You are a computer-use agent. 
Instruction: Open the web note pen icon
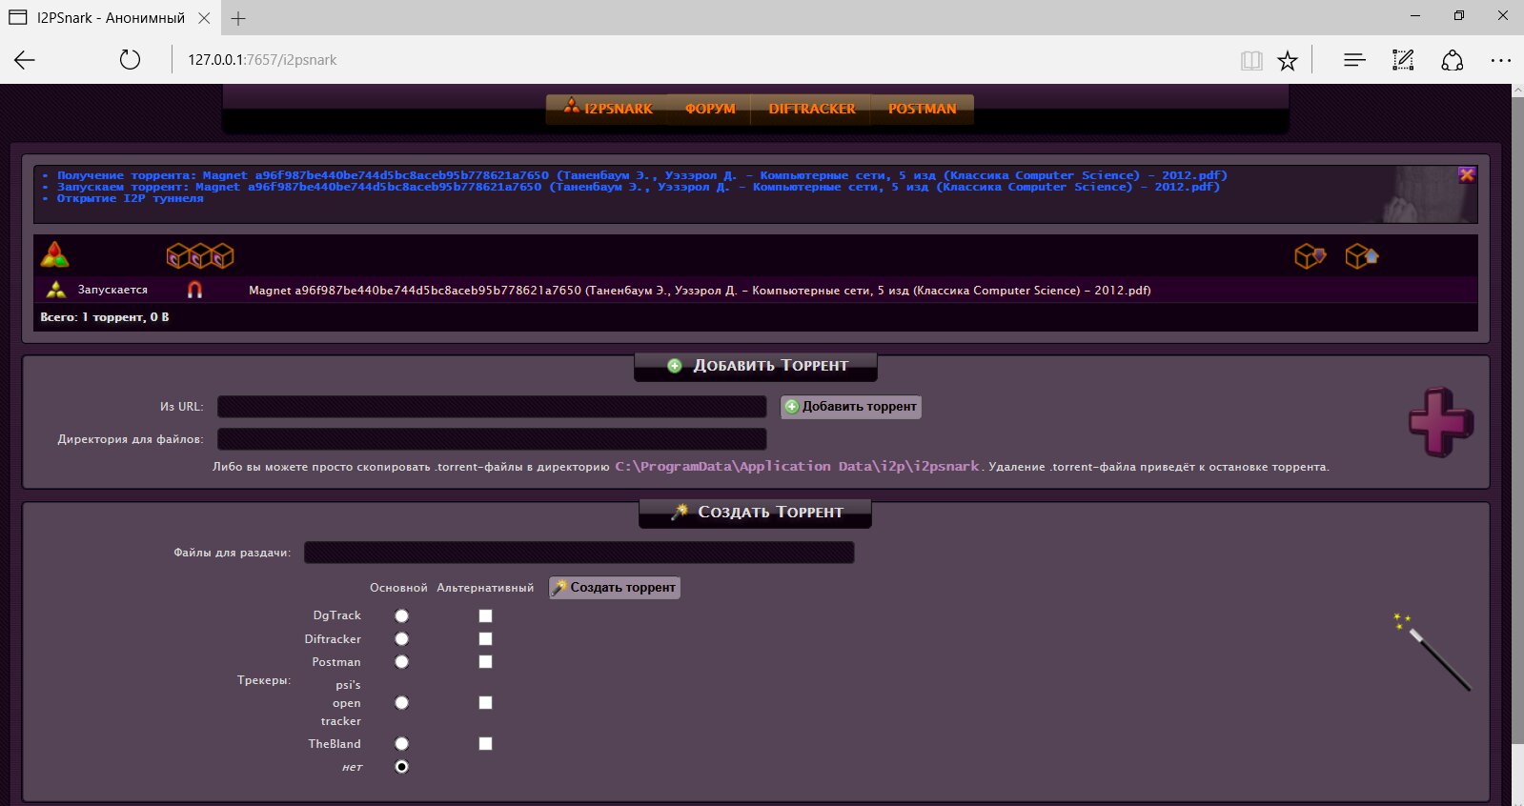(1403, 60)
